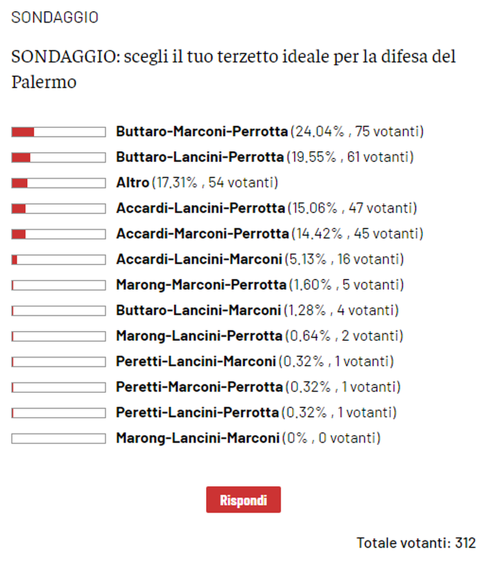The image size is (489, 563).
Task: Click the Accardi-Lancini-Marconi result bar
Action: tap(58, 259)
